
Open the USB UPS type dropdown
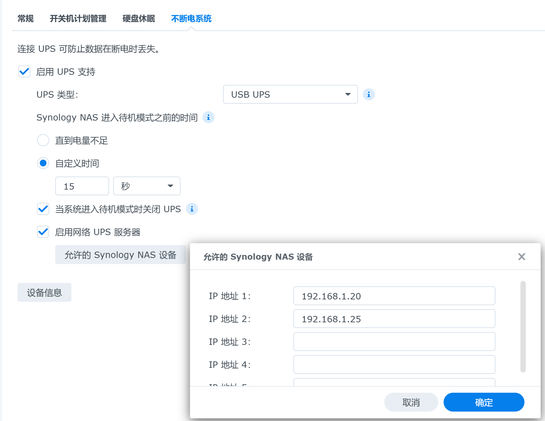[290, 94]
